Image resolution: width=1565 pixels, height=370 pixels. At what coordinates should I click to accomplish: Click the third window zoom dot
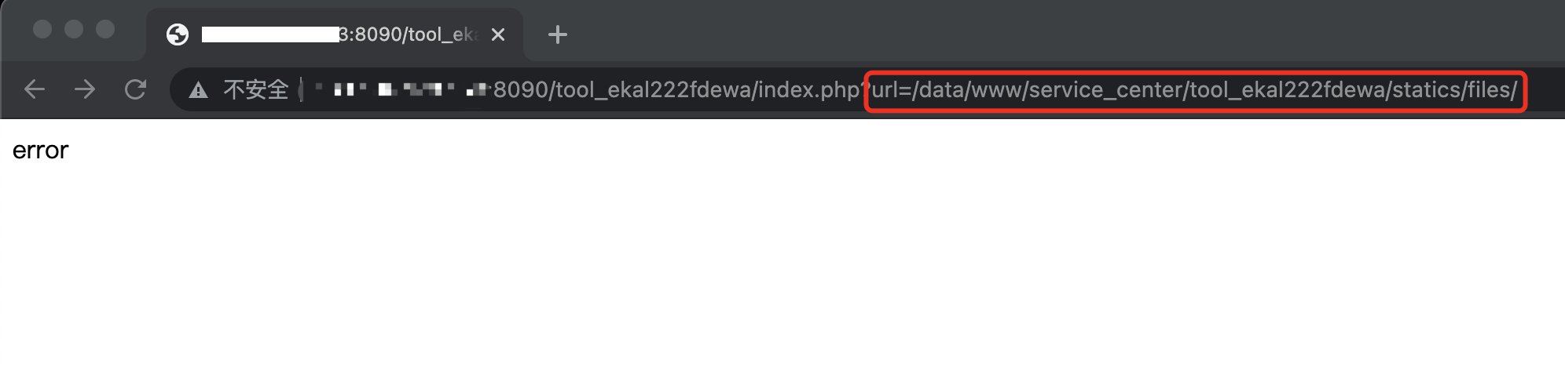pos(105,29)
